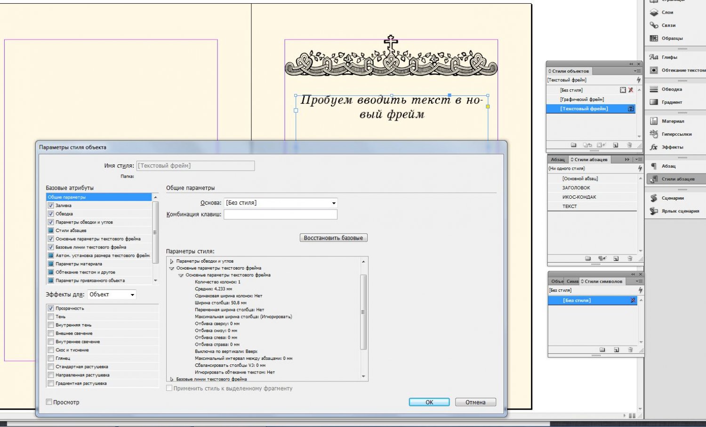Open the Слои (Layers) panel icon
The width and height of the screenshot is (706, 427).
(x=654, y=12)
